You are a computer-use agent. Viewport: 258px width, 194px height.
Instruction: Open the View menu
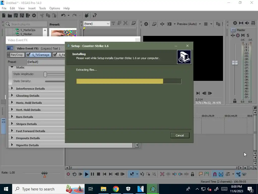[21, 8]
